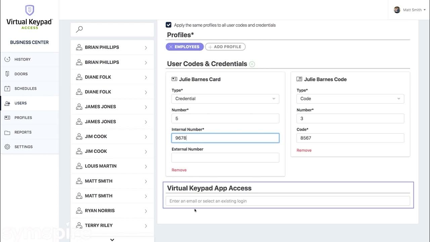Click the BUSINESS CENTER label

tap(30, 42)
